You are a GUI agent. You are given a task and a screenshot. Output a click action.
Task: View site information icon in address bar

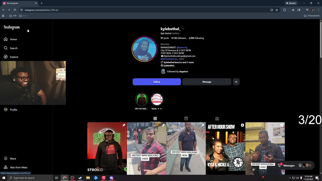click(x=21, y=10)
